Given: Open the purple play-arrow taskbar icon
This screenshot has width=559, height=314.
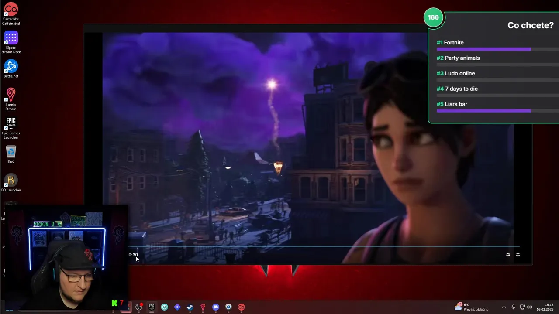Looking at the screenshot, I should coord(177,307).
